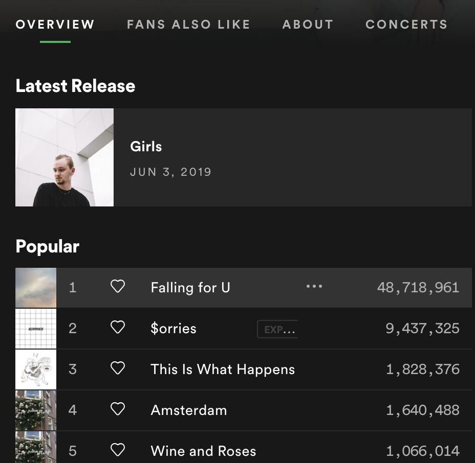Select the Wine and Roses track title

pyautogui.click(x=203, y=451)
